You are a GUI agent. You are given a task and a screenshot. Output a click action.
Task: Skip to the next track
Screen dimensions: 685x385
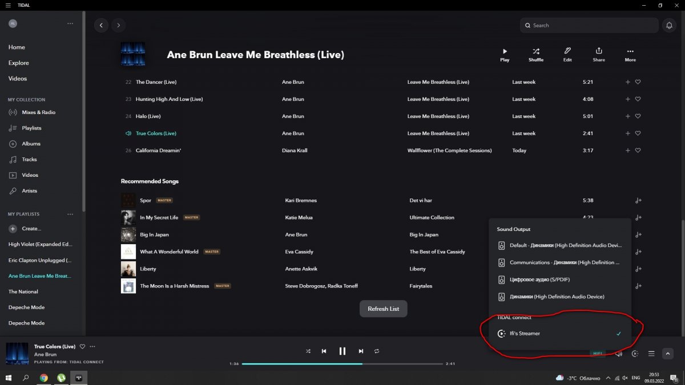[x=361, y=351]
